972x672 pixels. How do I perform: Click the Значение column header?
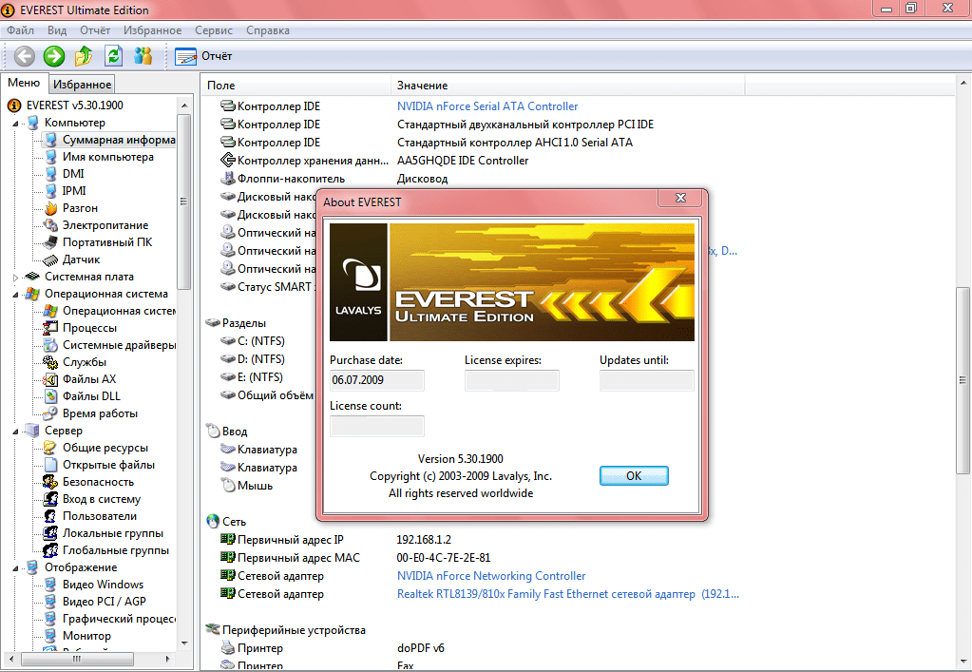point(568,86)
